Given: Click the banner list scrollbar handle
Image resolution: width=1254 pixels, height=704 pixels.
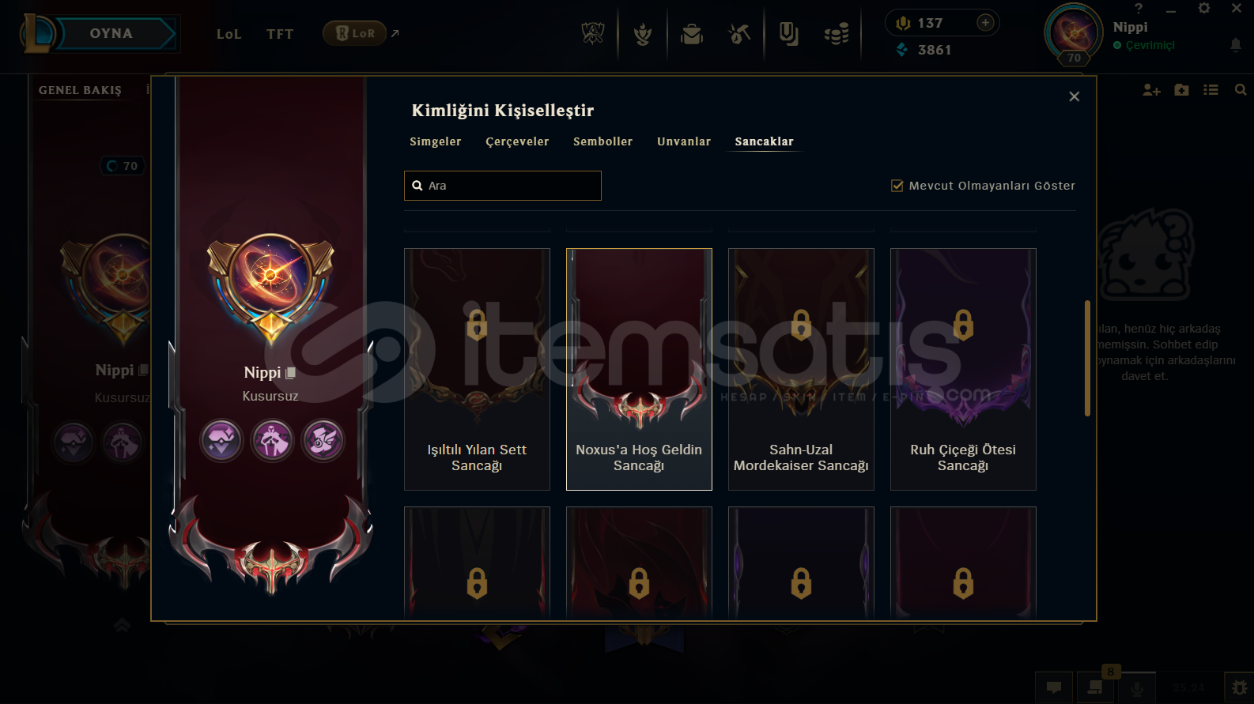Looking at the screenshot, I should pyautogui.click(x=1087, y=358).
